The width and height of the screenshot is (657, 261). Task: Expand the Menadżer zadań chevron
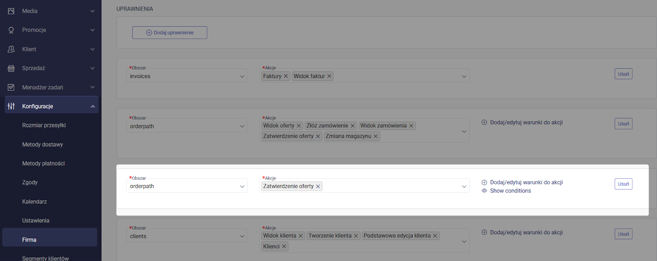pos(92,88)
